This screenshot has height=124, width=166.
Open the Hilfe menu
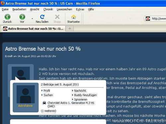[x=91, y=9]
